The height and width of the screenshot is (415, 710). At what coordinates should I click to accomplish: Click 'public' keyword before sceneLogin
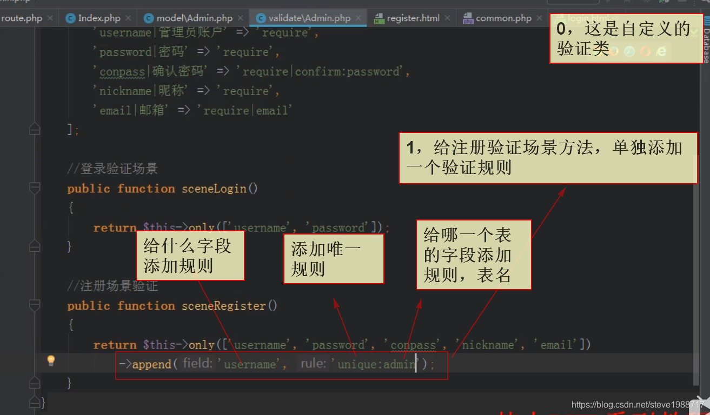tap(89, 189)
